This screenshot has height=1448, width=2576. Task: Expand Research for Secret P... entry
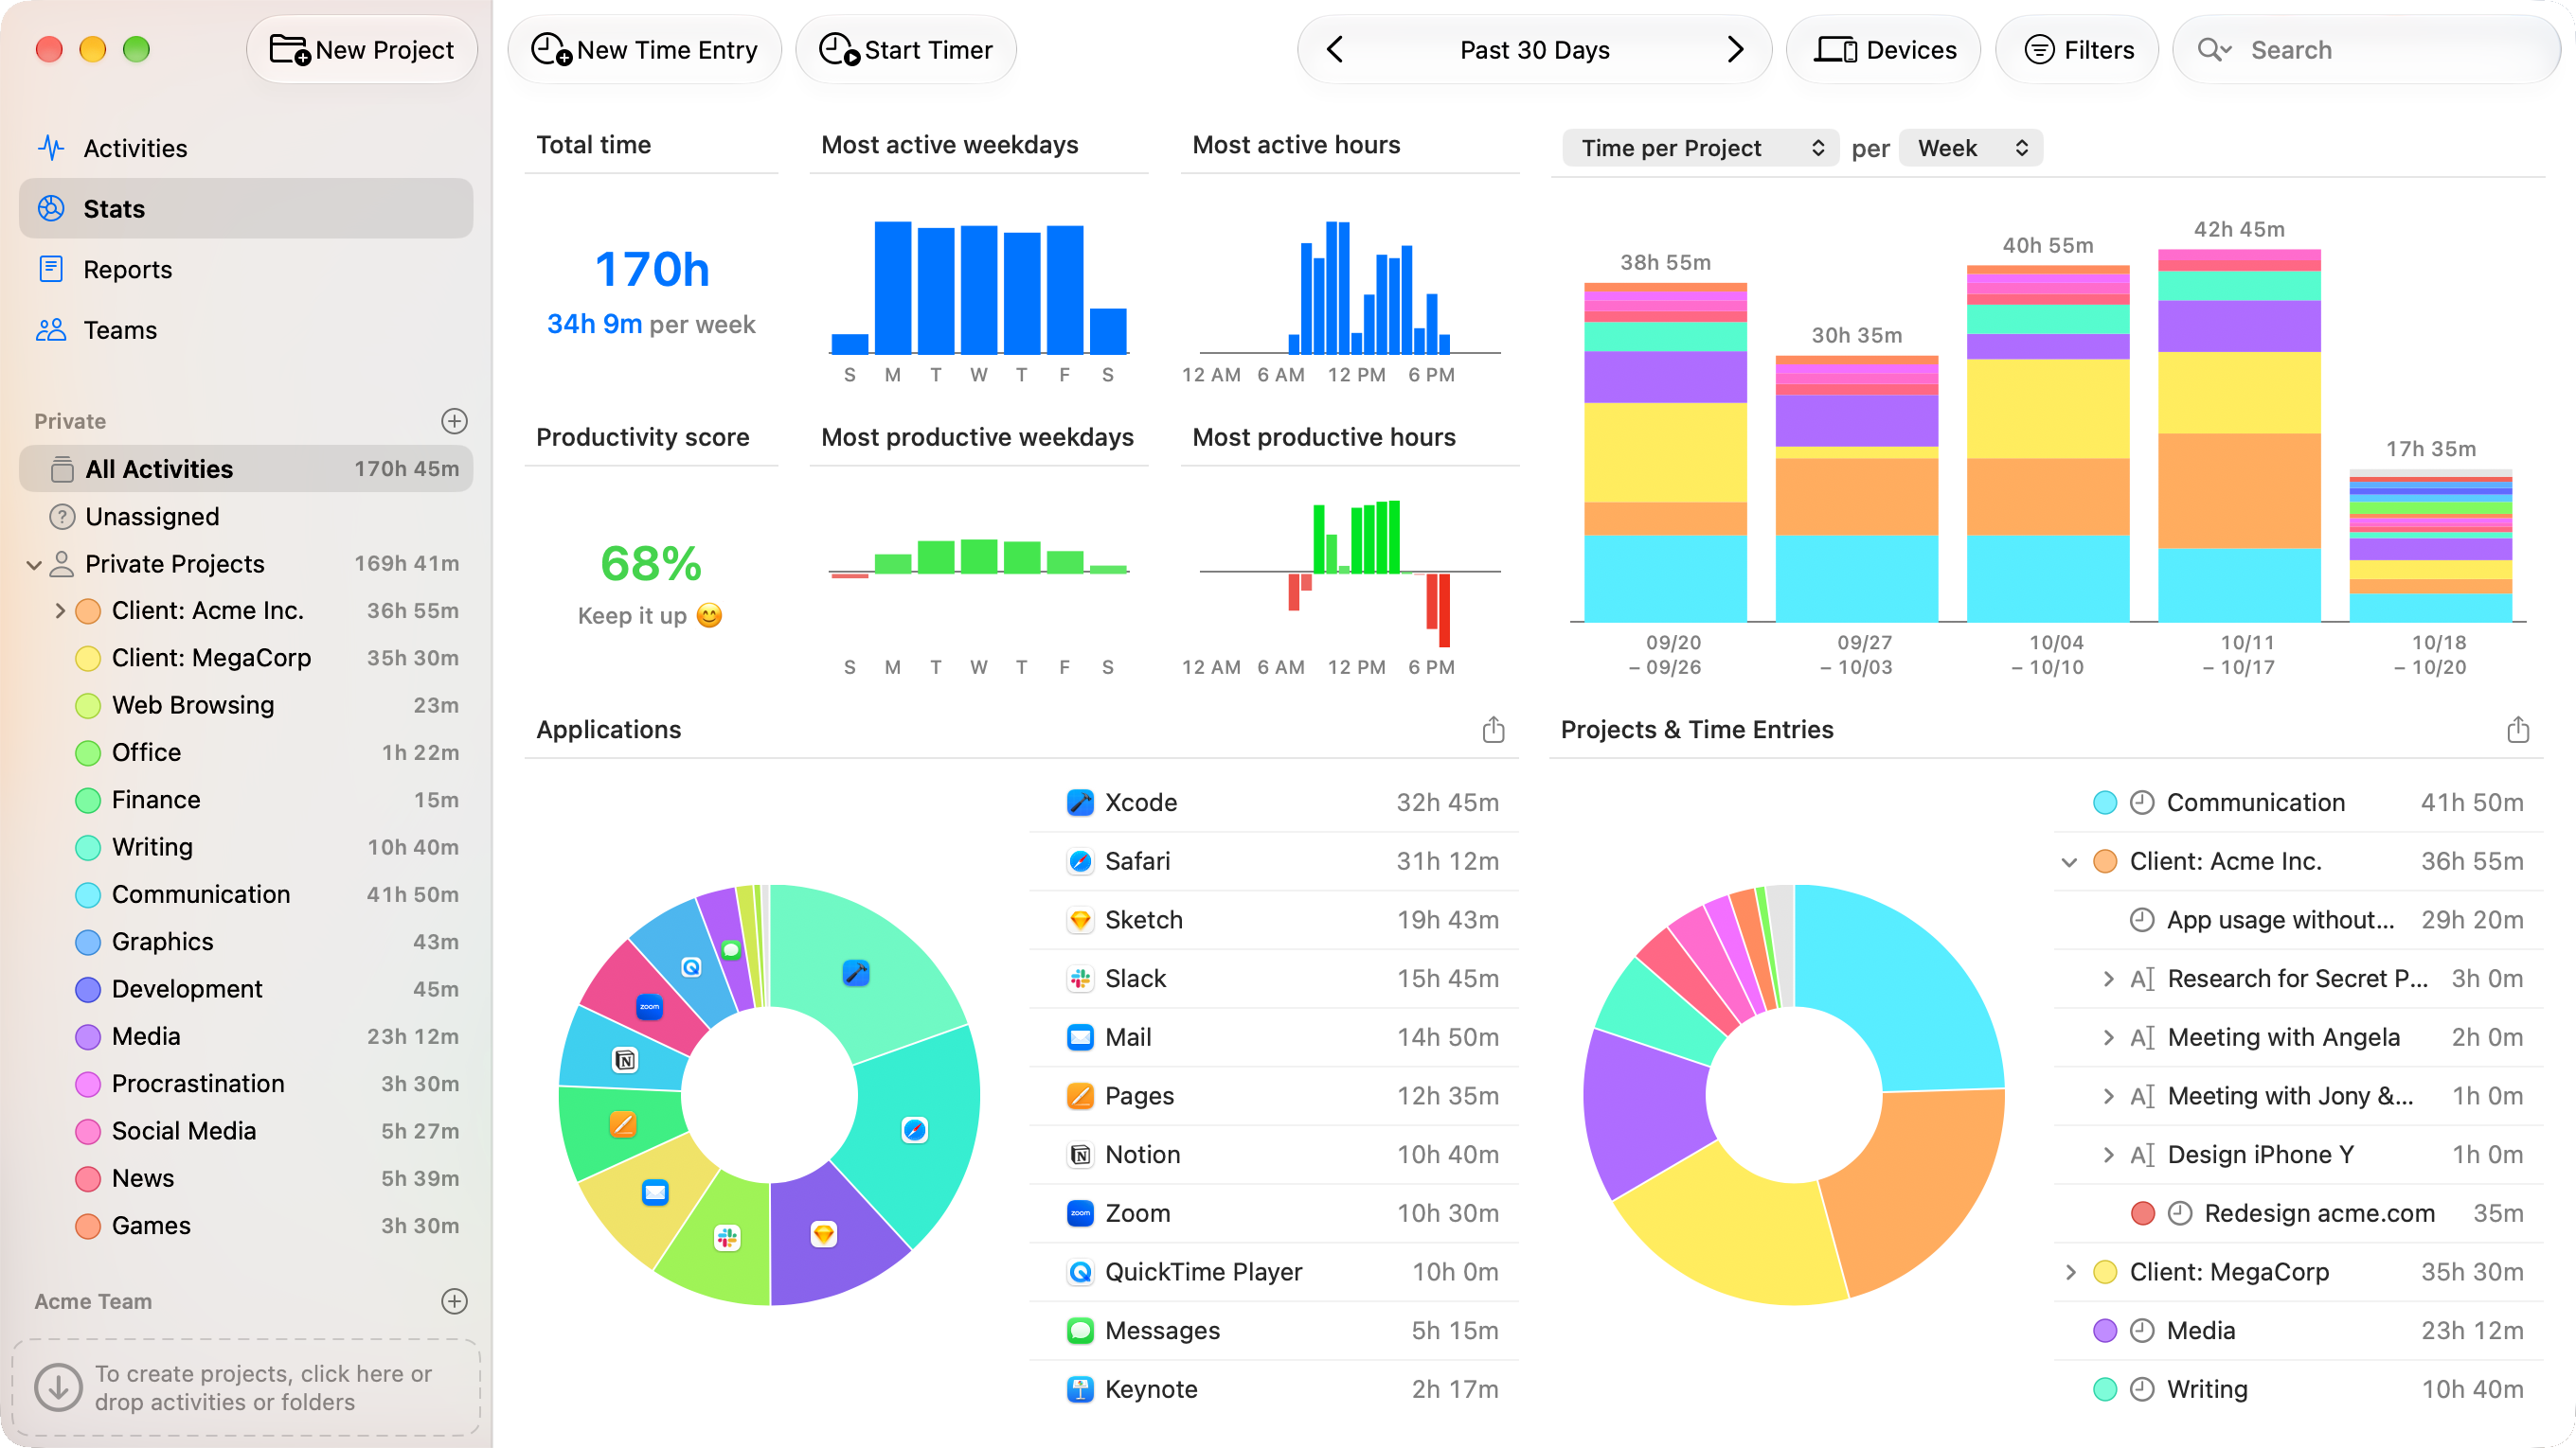(x=2108, y=980)
